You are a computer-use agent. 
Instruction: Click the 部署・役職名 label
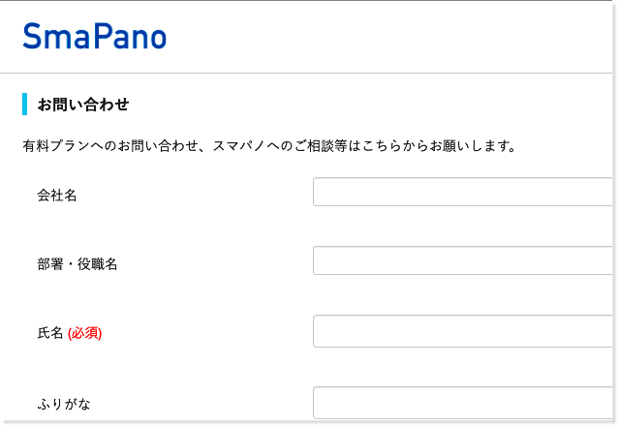[x=77, y=264]
